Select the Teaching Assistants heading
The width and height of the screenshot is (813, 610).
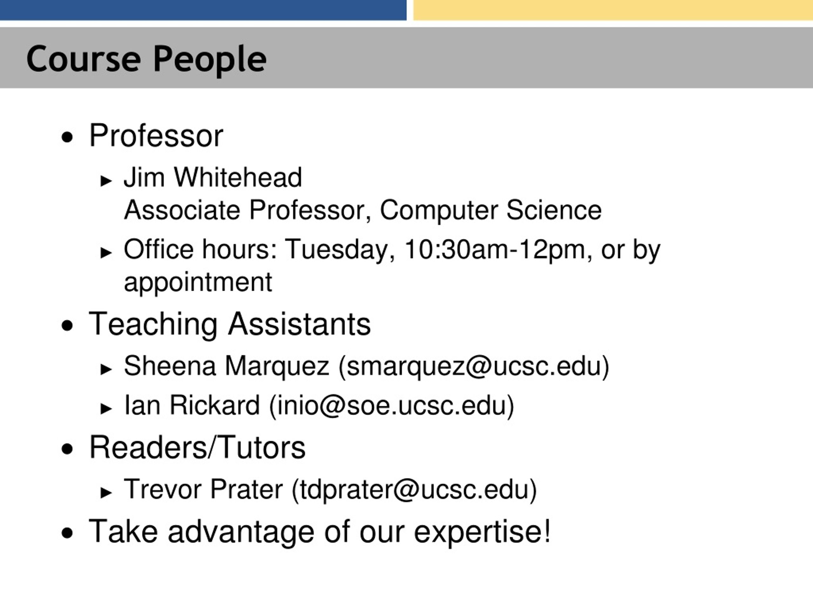point(230,324)
